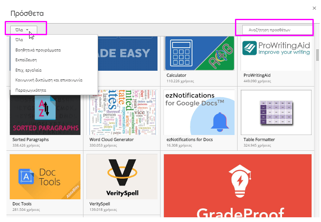Click the 110.226 χρήστες count
321x222 pixels.
(180, 81)
